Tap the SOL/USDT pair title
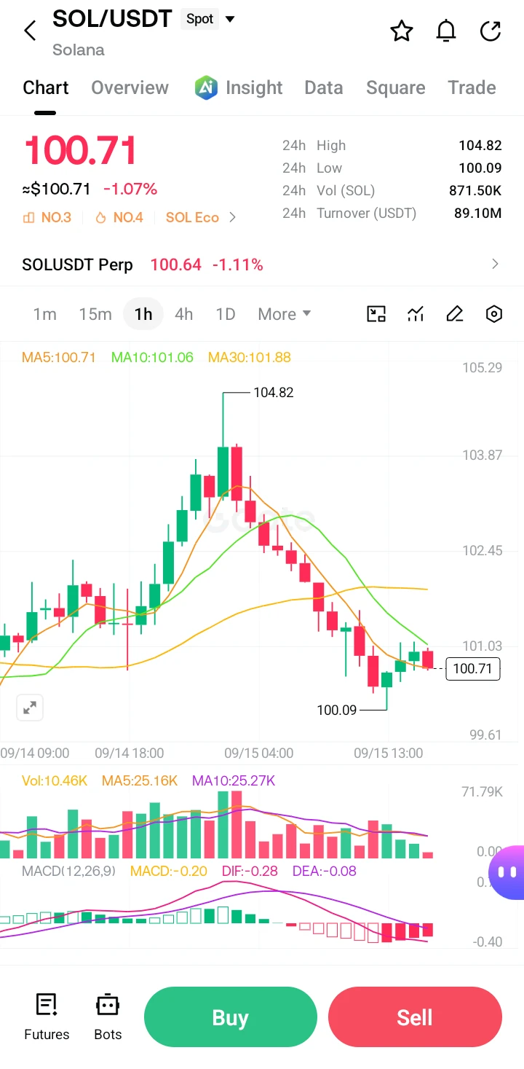The image size is (524, 1069). click(112, 19)
